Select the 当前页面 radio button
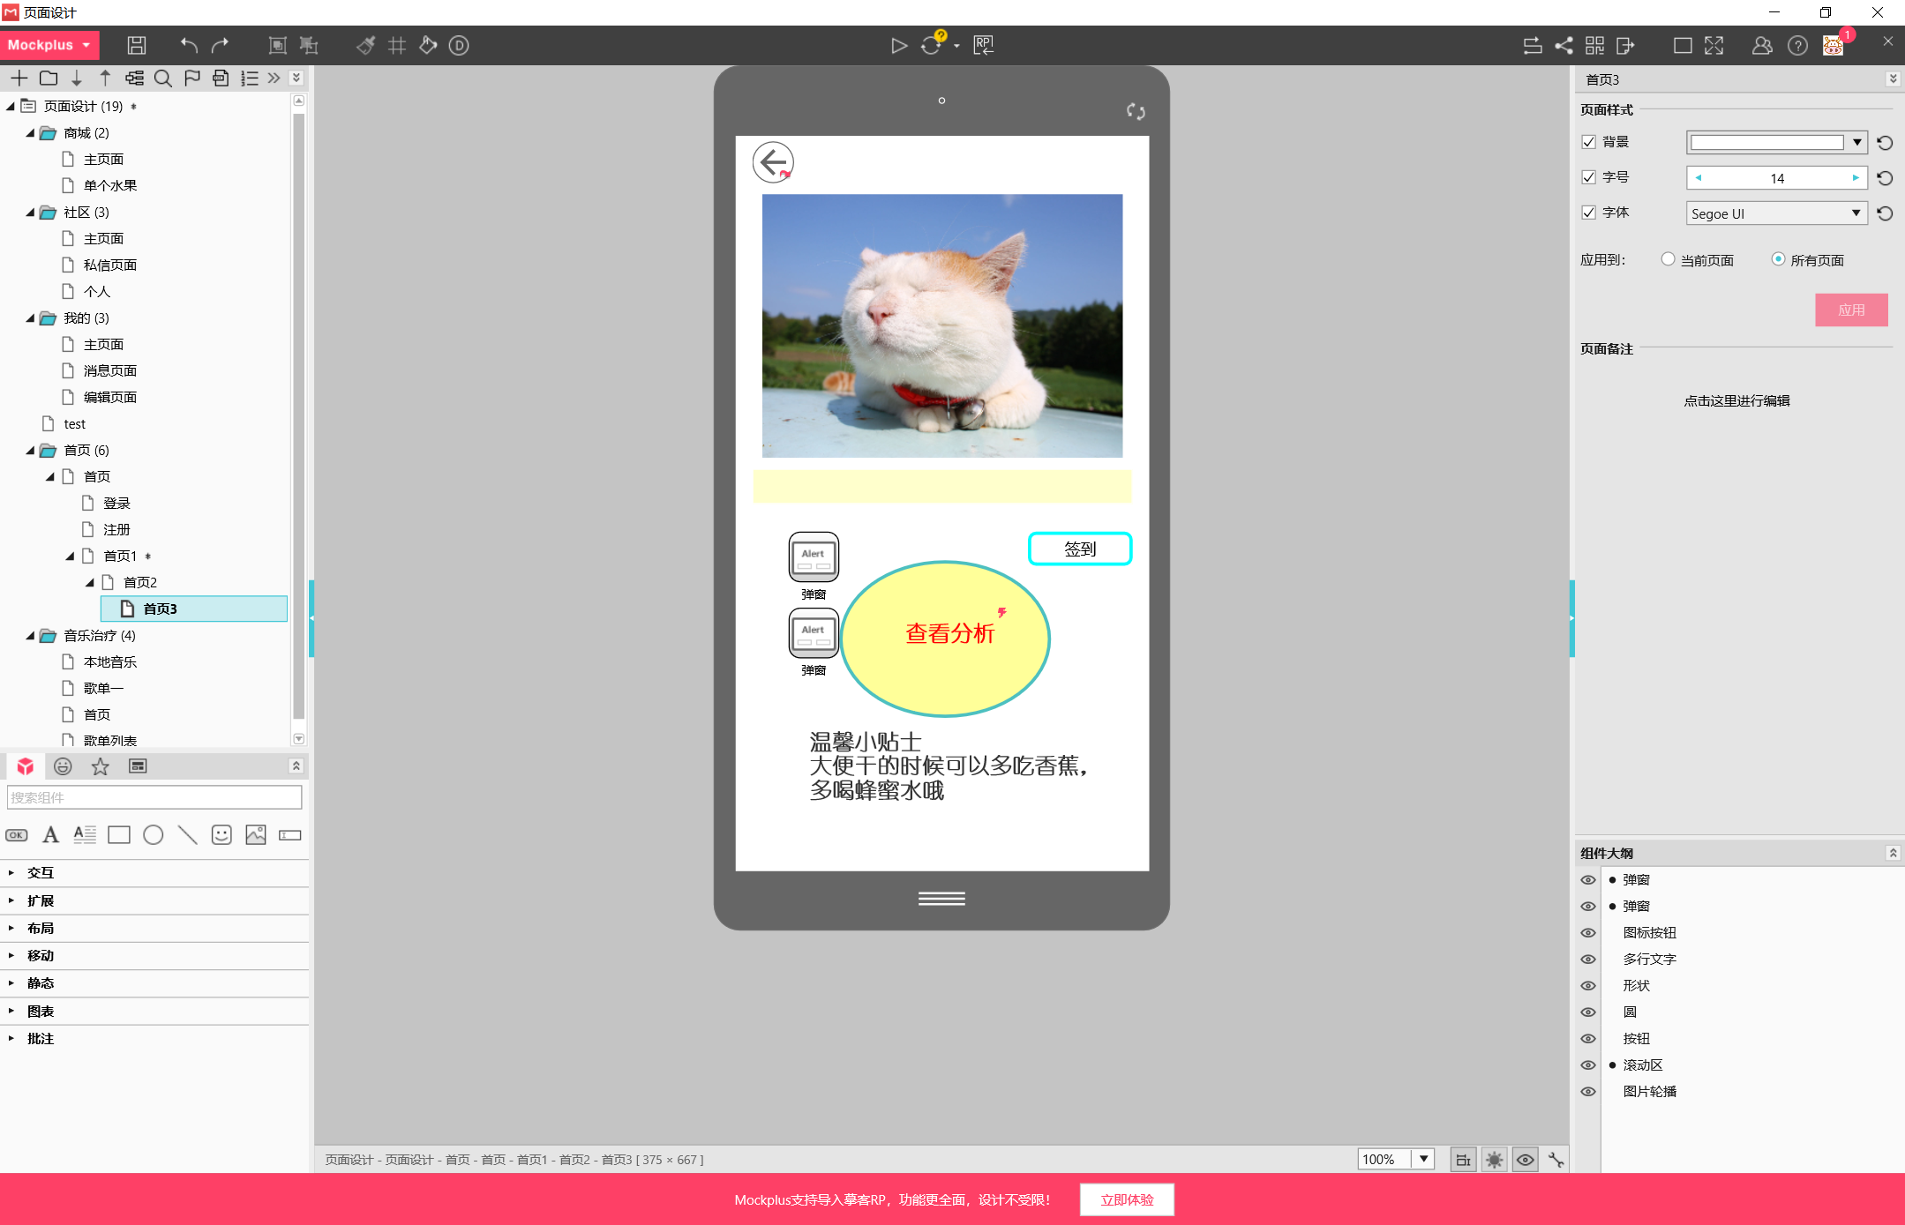Screen dimensions: 1905x1225 click(x=1668, y=259)
